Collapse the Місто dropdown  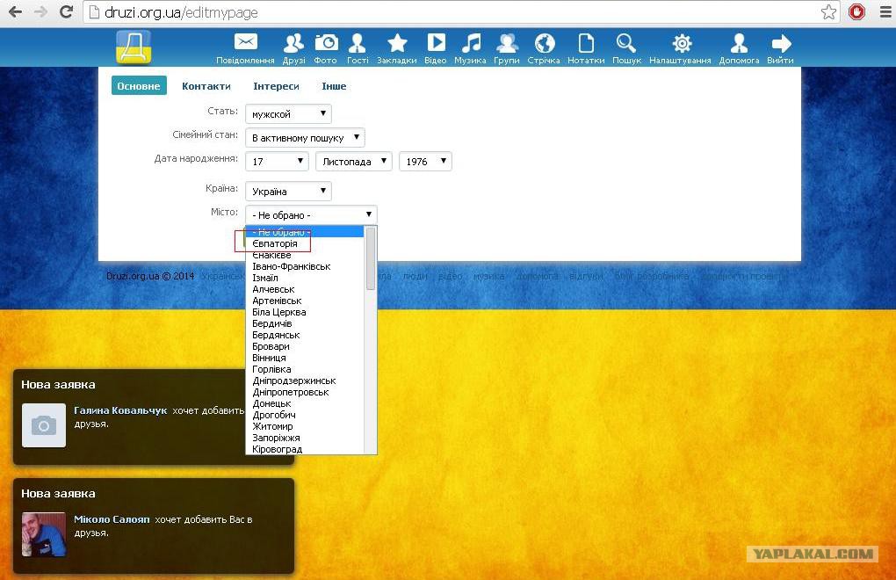[x=312, y=214]
